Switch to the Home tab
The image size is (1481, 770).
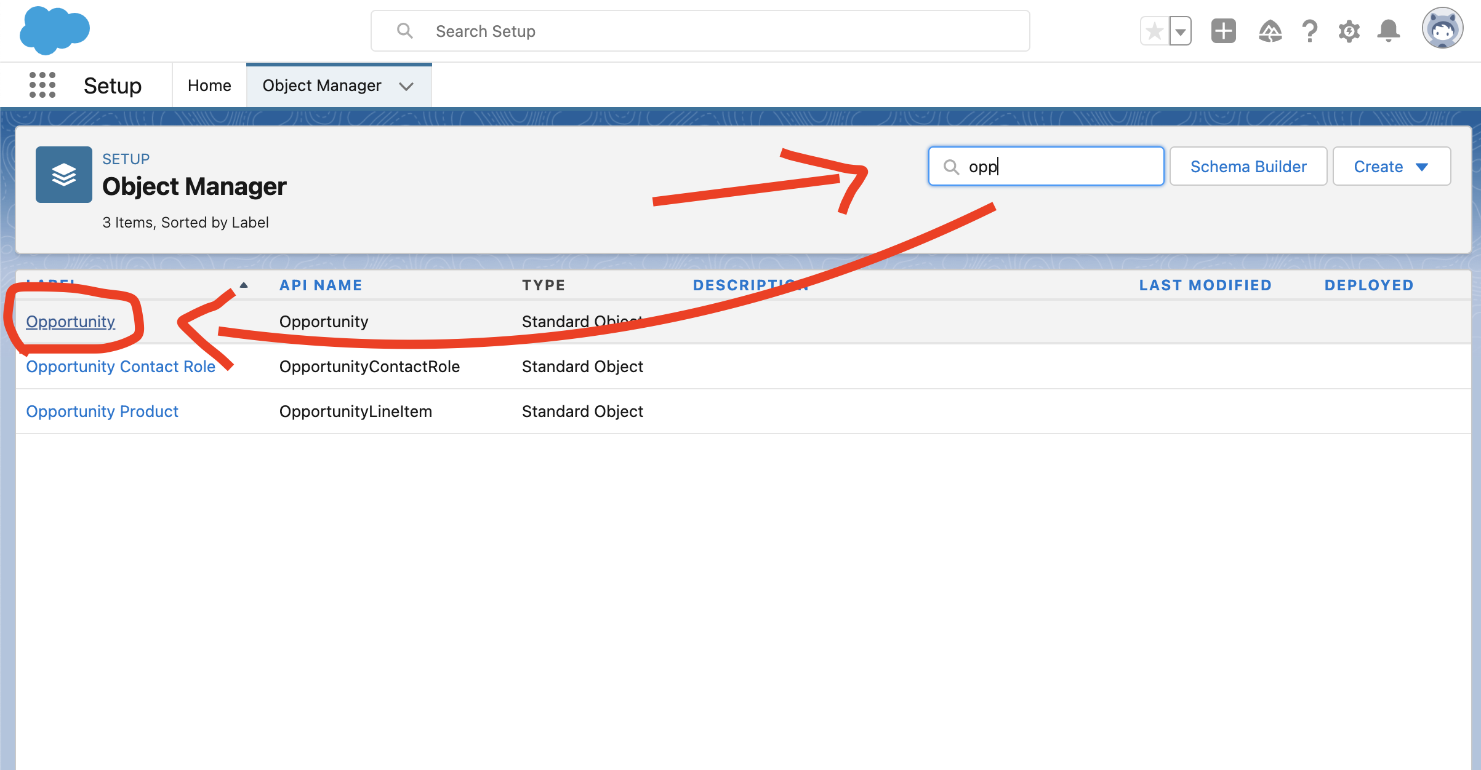[209, 85]
